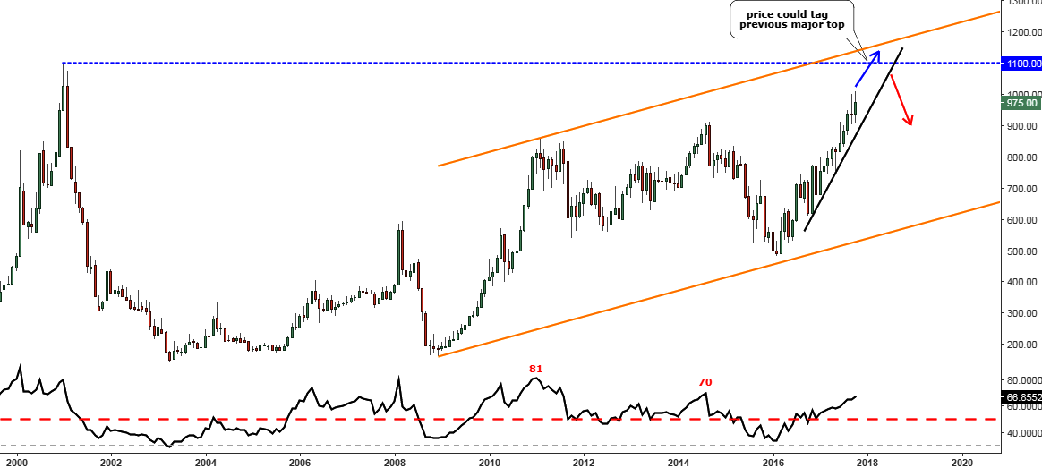Screen dimensions: 1042x468
Task: Click the 80.000 level on RSI axis
Action: coord(1021,379)
